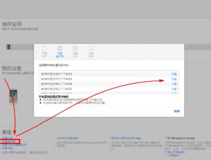This screenshot has height=160, width=211.
Task: Click the iPhone device thumbnail under 我的设备
Action: tap(13, 97)
